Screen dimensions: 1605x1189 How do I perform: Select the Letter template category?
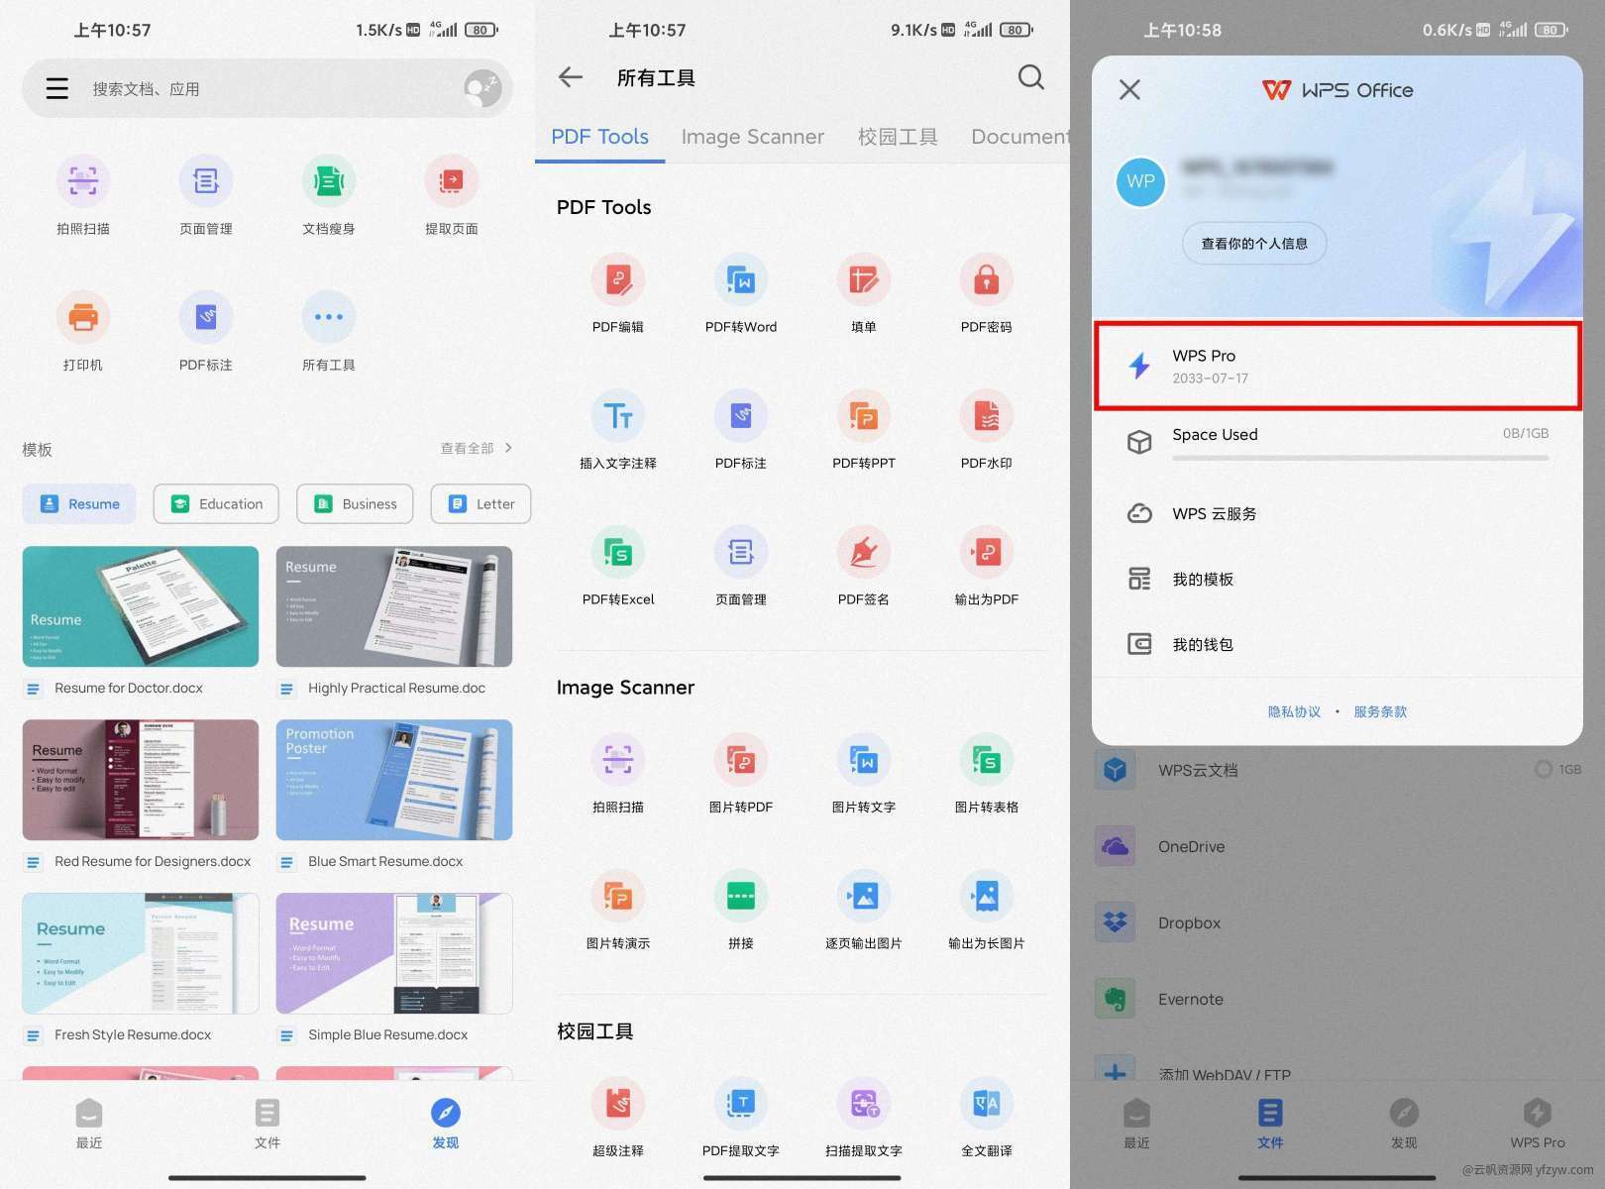click(x=481, y=504)
